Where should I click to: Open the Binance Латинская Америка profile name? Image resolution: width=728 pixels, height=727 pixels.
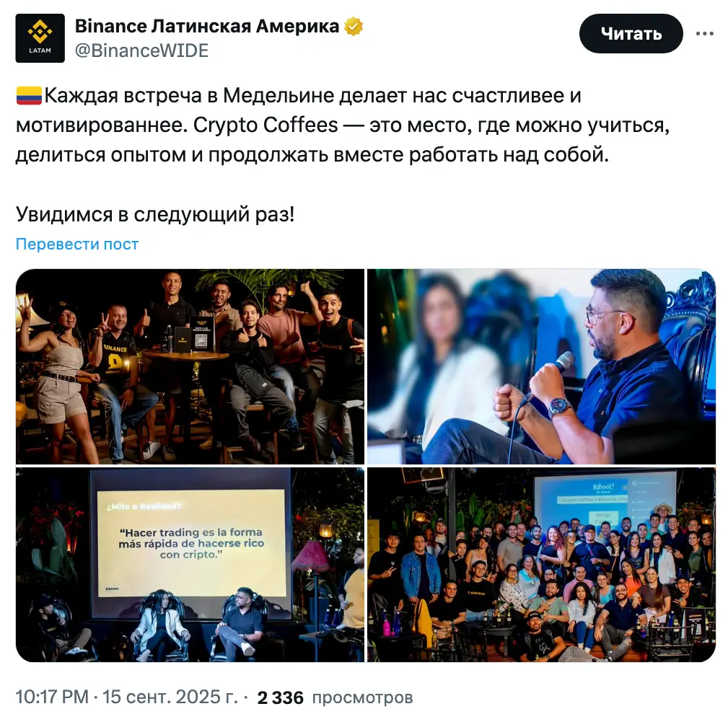207,27
